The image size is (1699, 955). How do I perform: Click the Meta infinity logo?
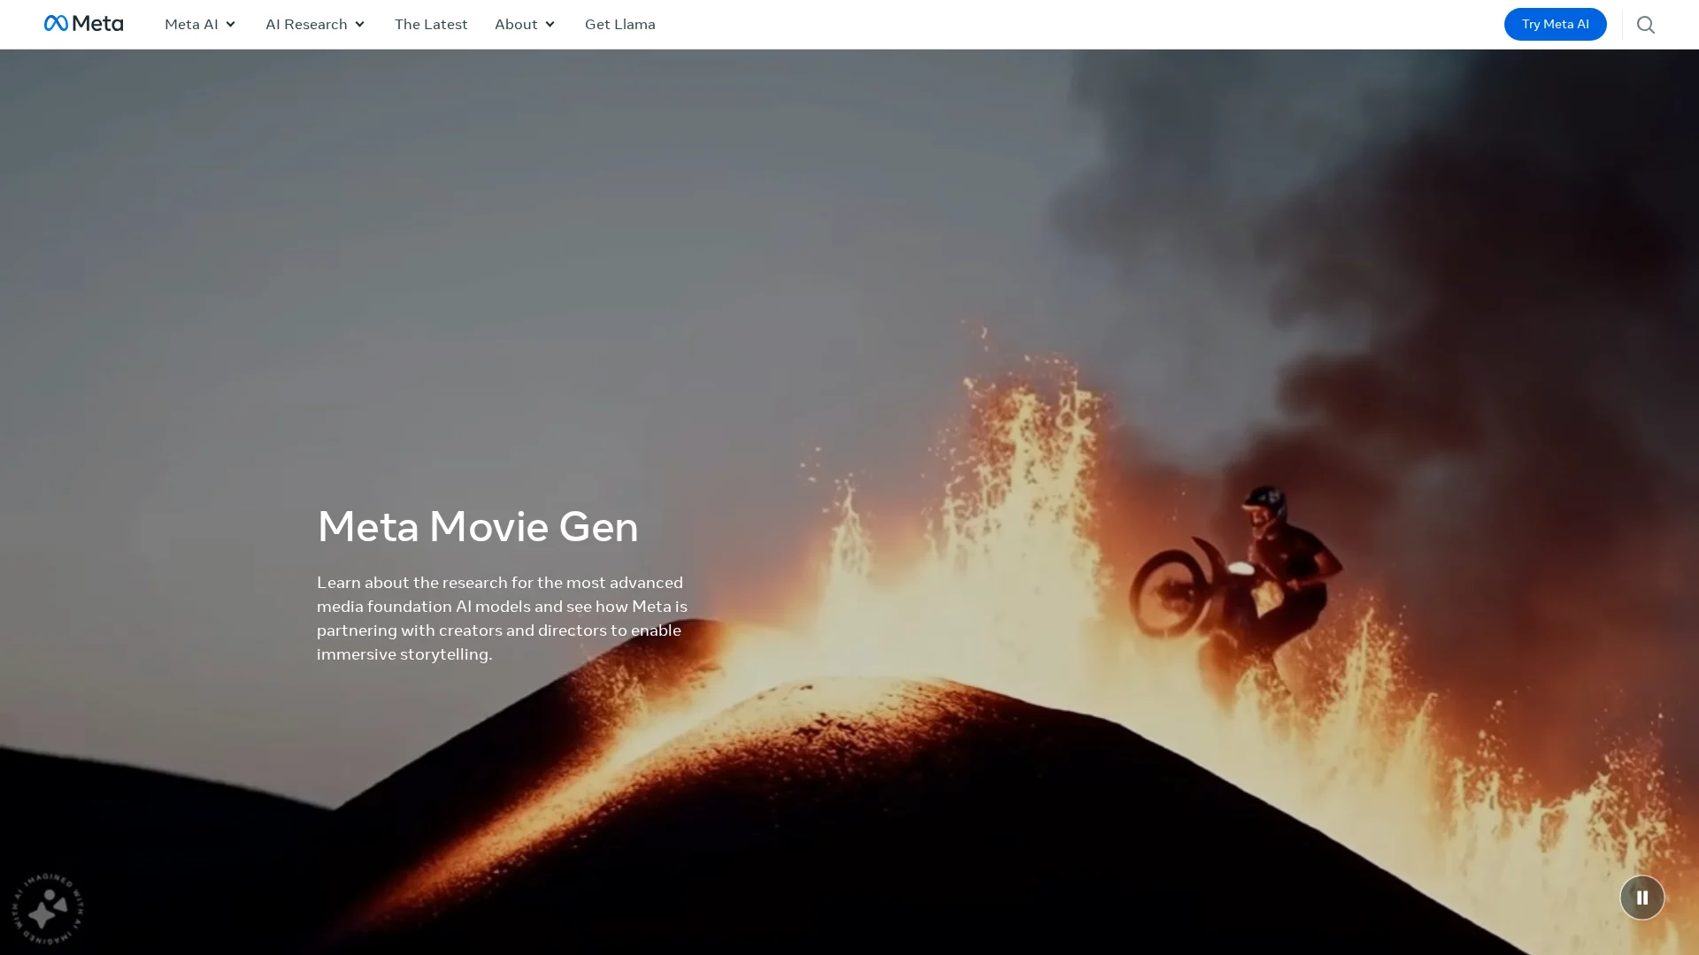pyautogui.click(x=56, y=24)
